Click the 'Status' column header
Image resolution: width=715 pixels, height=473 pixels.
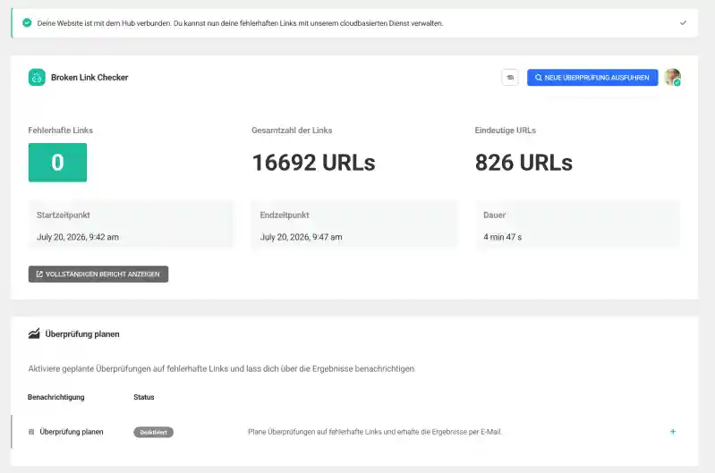coord(144,397)
